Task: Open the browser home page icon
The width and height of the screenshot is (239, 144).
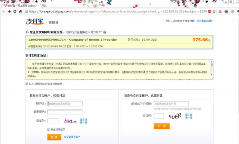Action: [20, 12]
